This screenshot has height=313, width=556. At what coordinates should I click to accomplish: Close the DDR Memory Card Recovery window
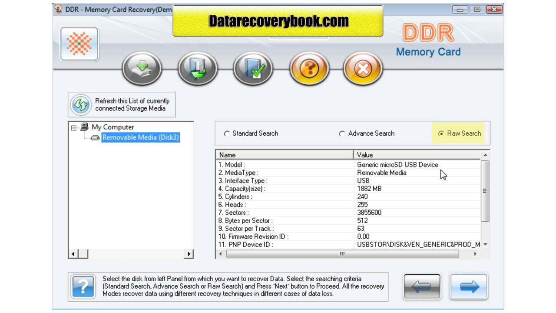tap(493, 9)
